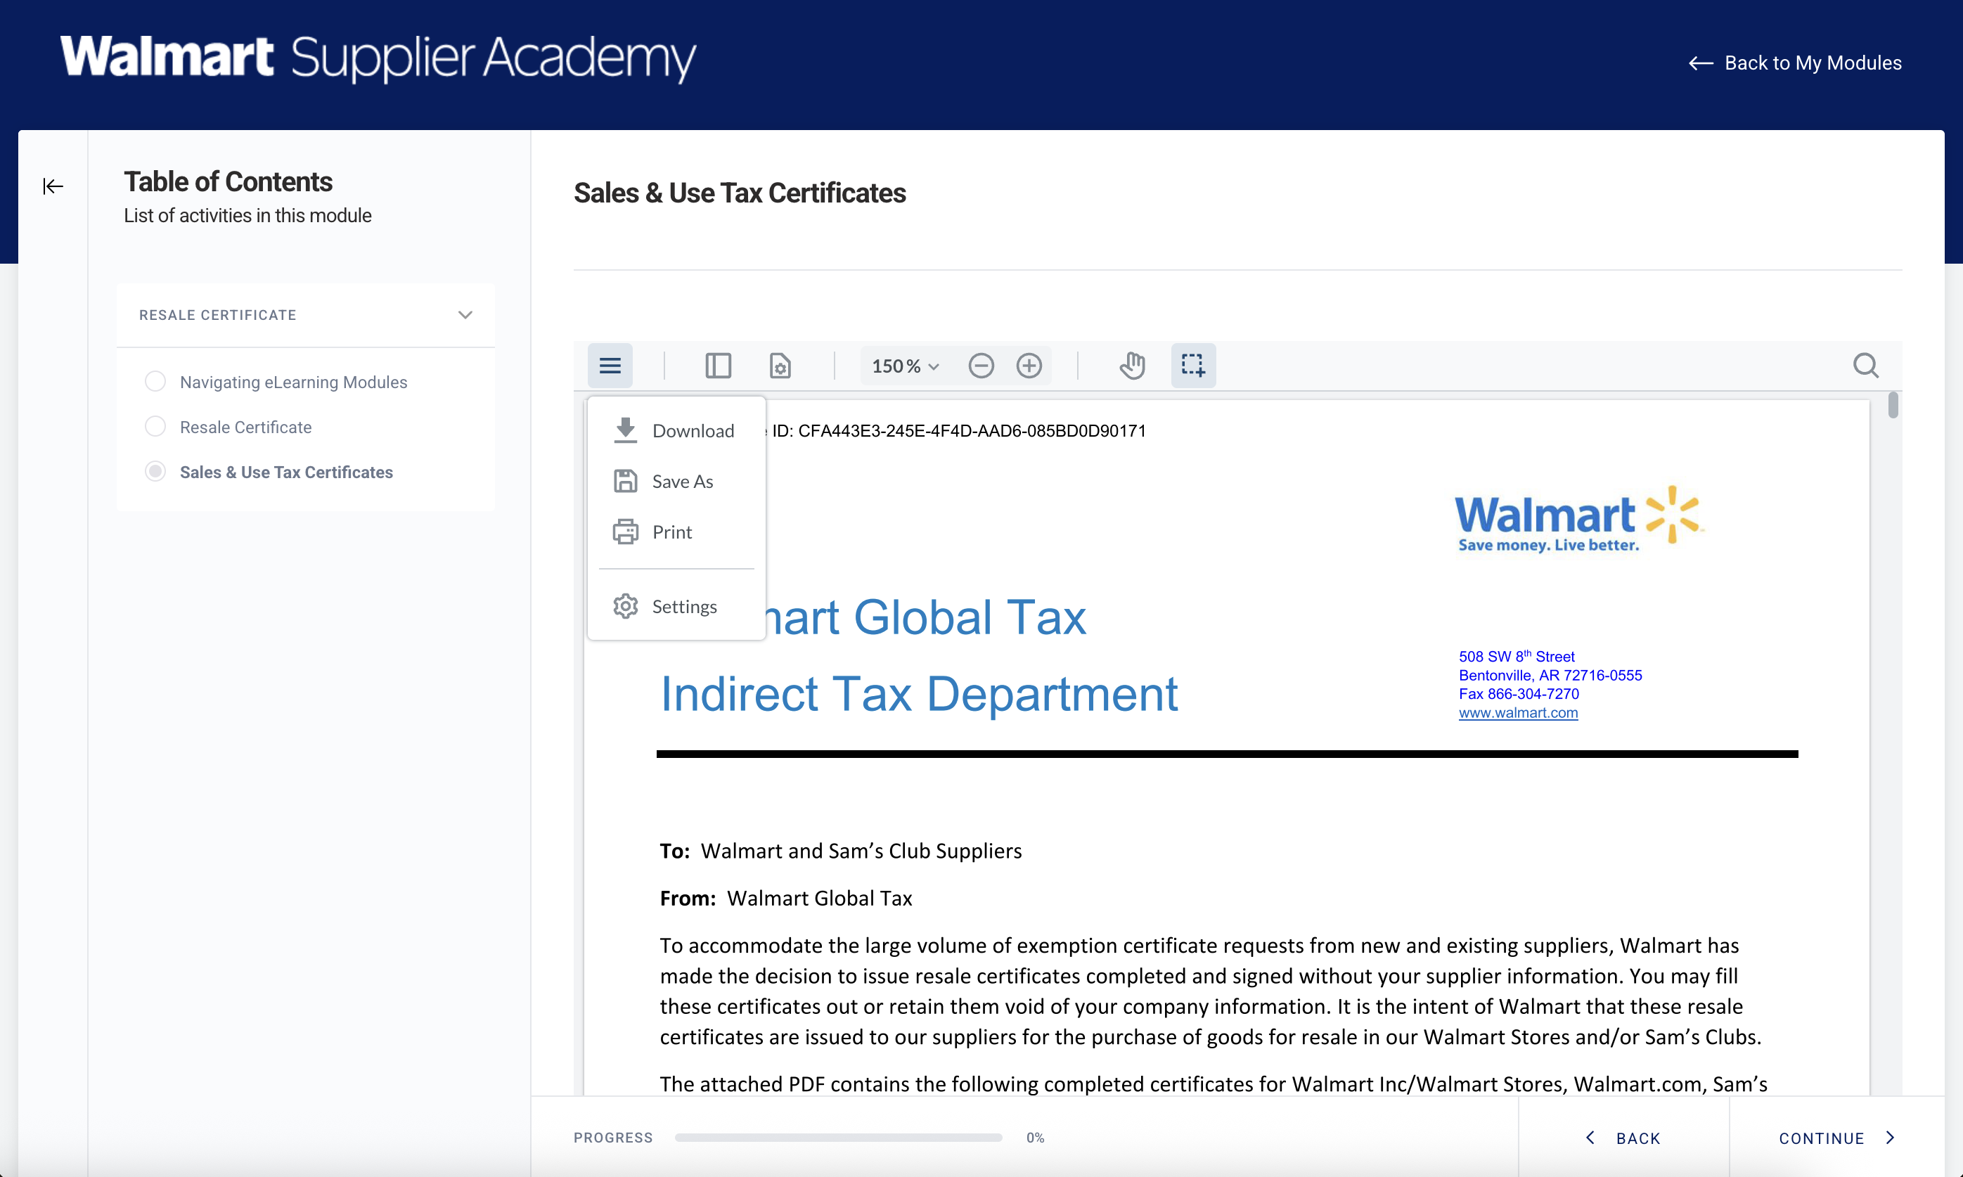Click 'From: Walmart Global Tax' line
The width and height of the screenshot is (1963, 1177).
[786, 899]
